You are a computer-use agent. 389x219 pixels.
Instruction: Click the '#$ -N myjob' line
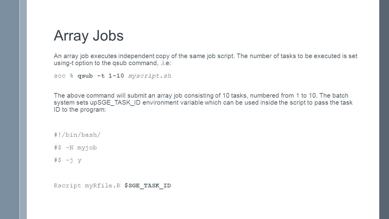point(75,148)
